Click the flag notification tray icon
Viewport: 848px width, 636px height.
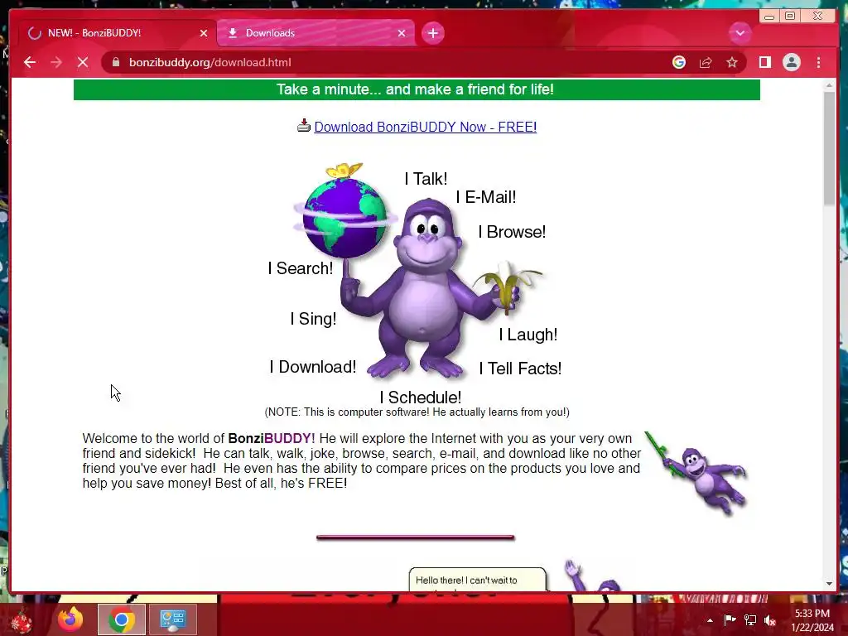click(x=730, y=619)
